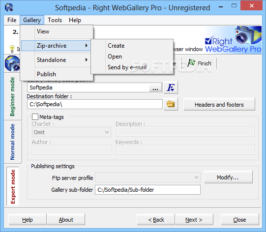Open the CharSet Omit dropdown
Viewport: 266px width, 232px height.
coord(71,132)
